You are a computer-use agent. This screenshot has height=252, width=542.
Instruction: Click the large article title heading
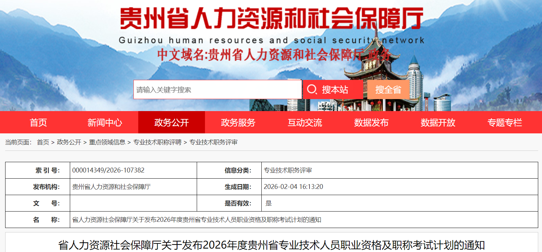pyautogui.click(x=271, y=245)
